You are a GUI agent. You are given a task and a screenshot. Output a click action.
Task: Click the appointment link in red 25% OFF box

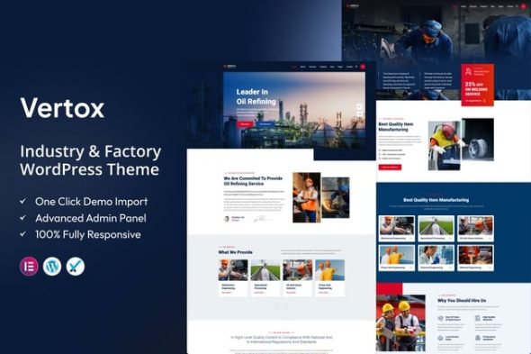pyautogui.click(x=475, y=101)
